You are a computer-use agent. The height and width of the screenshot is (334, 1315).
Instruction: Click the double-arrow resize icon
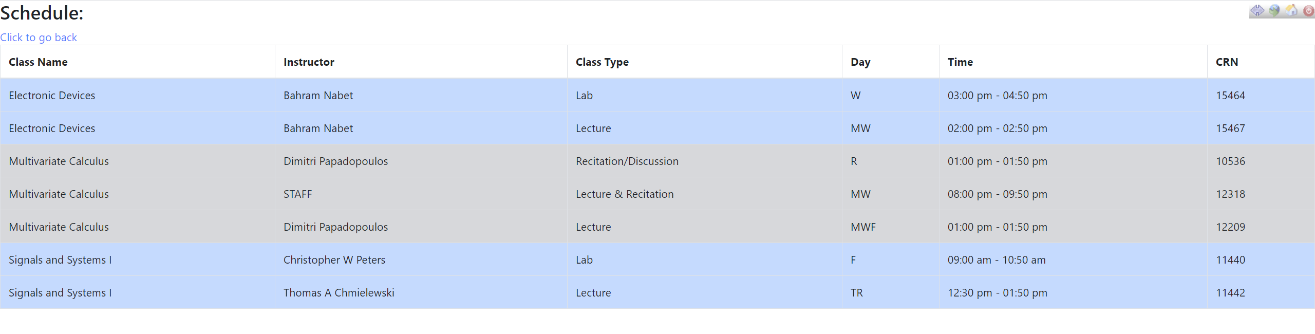tap(1257, 10)
